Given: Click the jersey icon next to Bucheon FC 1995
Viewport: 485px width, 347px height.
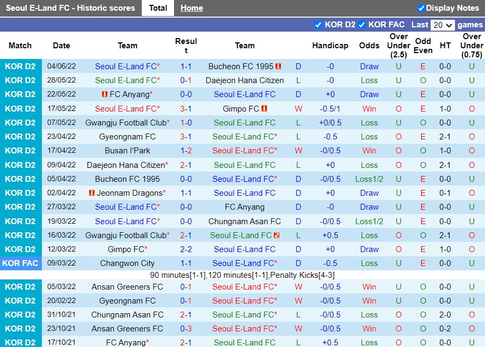Looking at the screenshot, I should (x=278, y=66).
